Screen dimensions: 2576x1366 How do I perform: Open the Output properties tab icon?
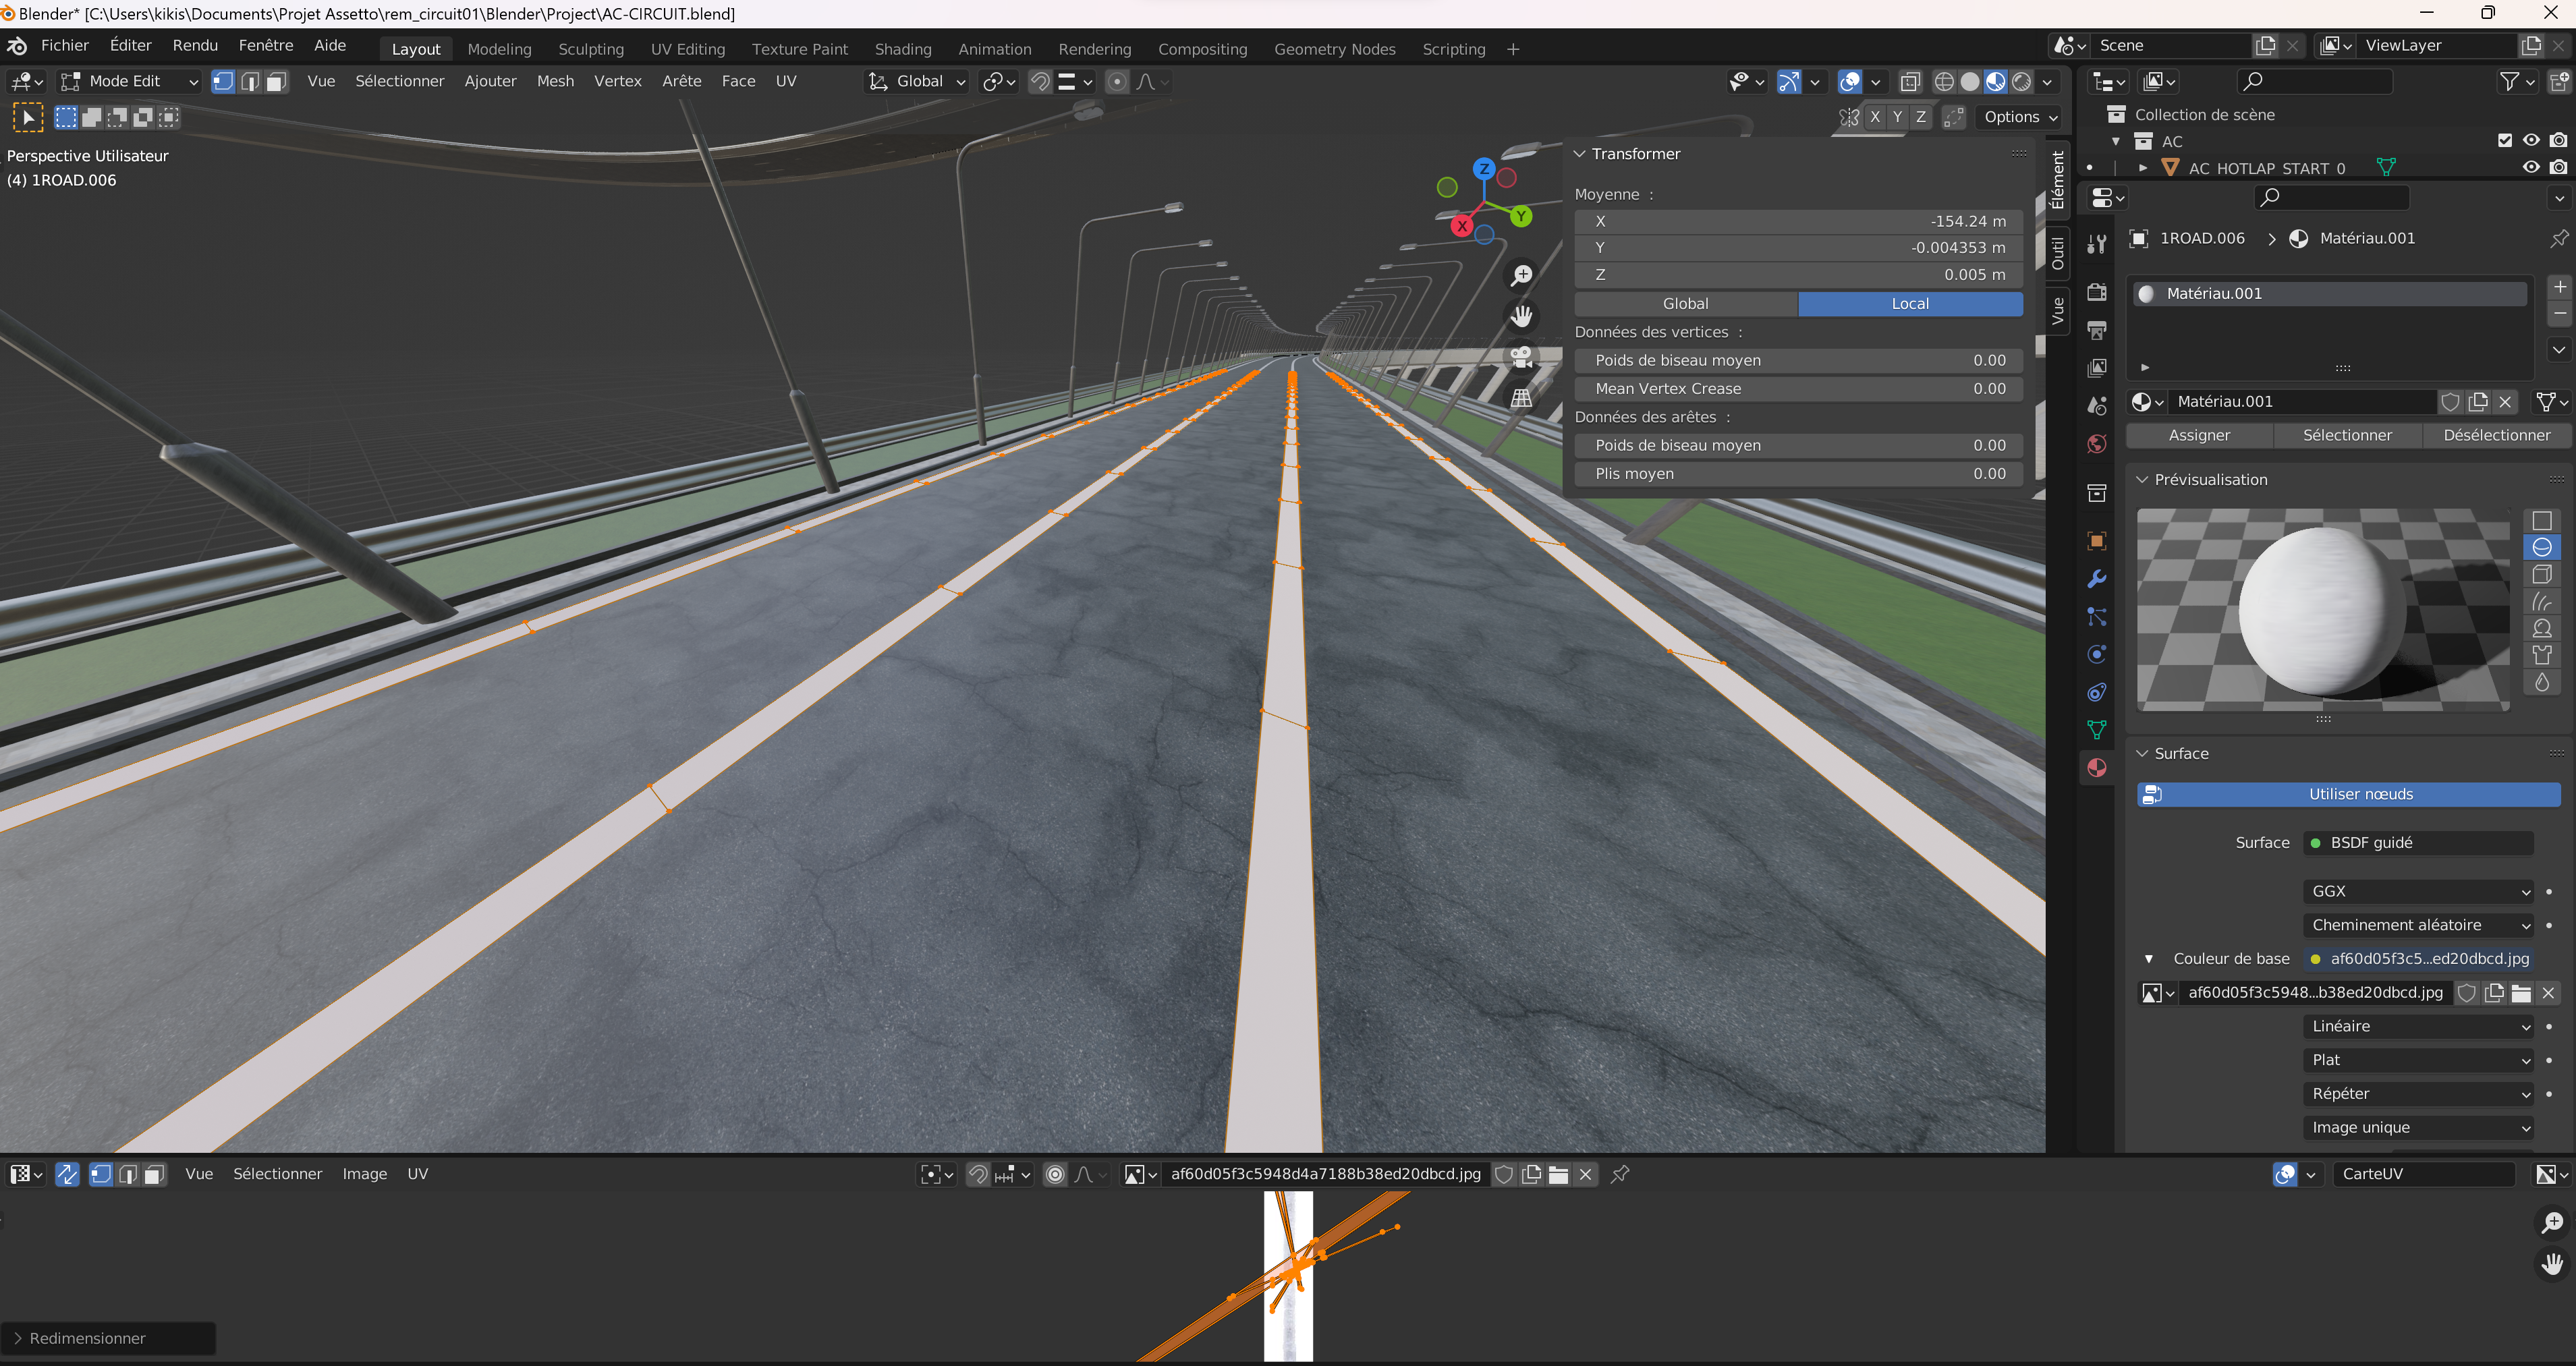tap(2097, 330)
